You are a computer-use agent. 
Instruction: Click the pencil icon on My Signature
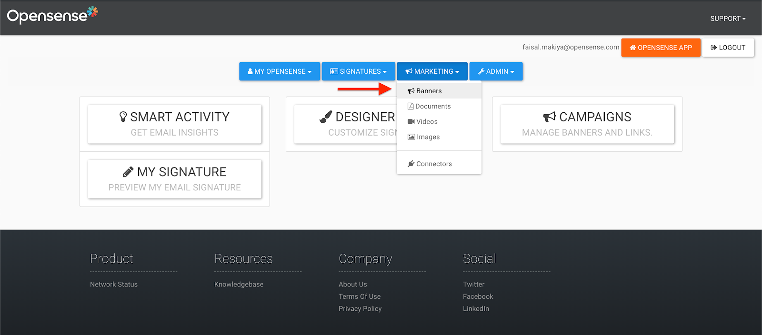click(x=128, y=172)
